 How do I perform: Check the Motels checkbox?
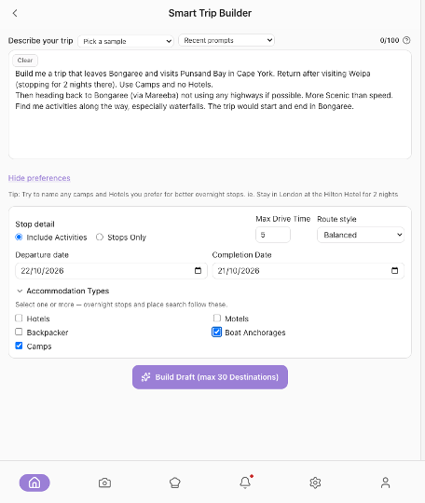pyautogui.click(x=217, y=318)
